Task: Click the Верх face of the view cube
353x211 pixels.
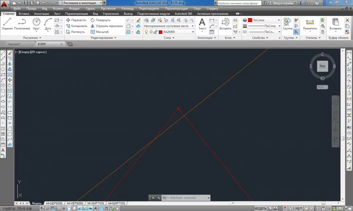Action: (322, 66)
